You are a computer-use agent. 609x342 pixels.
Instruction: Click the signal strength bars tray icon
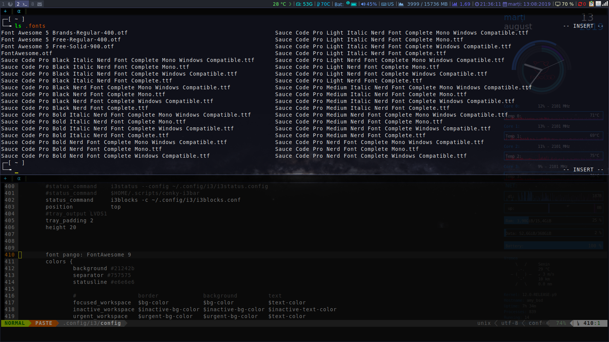605,4
